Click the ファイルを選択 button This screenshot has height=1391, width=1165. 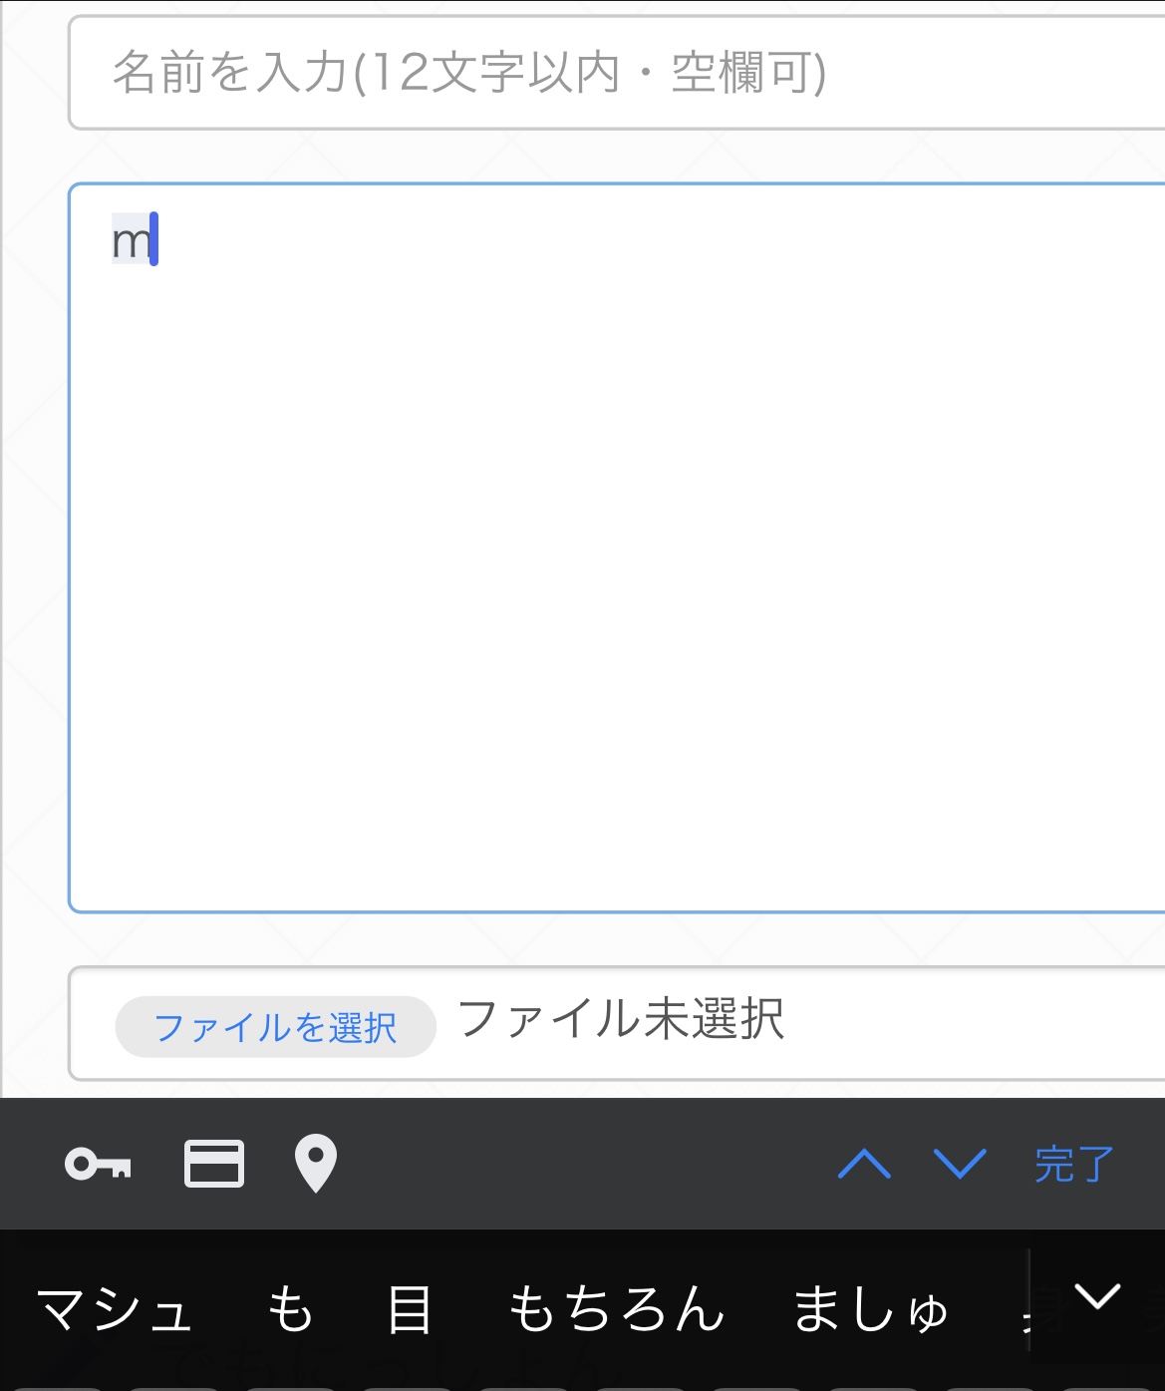tap(275, 1027)
